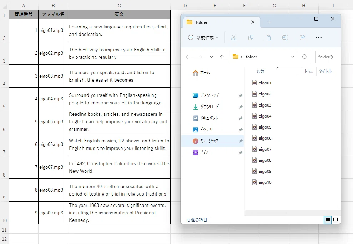
Task: Click the 管理番号 header cell in Excel
Action: 24,14
